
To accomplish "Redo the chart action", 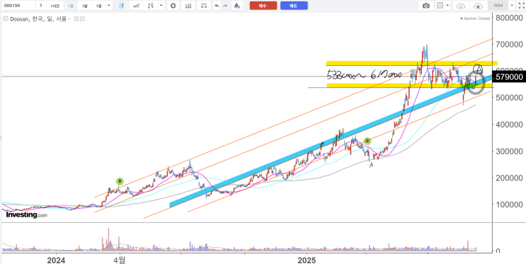I will pos(225,6).
